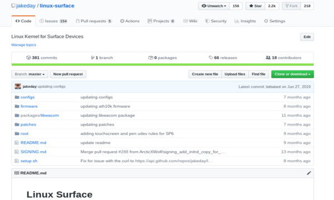View the 66 releases
Screen dimensions: 334x200
[x=223, y=58]
